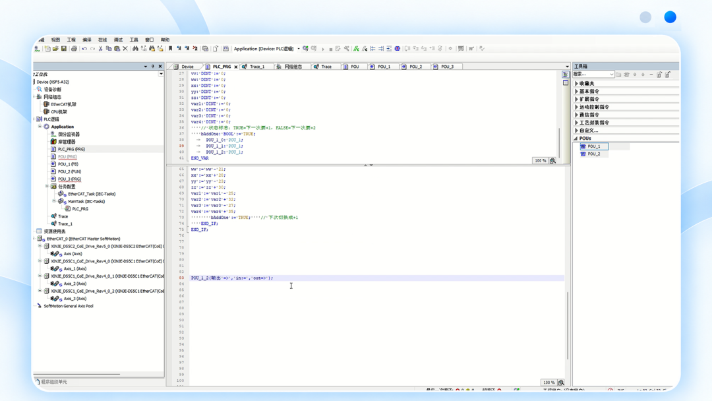Click the toolbox move-up arrow icon

635,75
